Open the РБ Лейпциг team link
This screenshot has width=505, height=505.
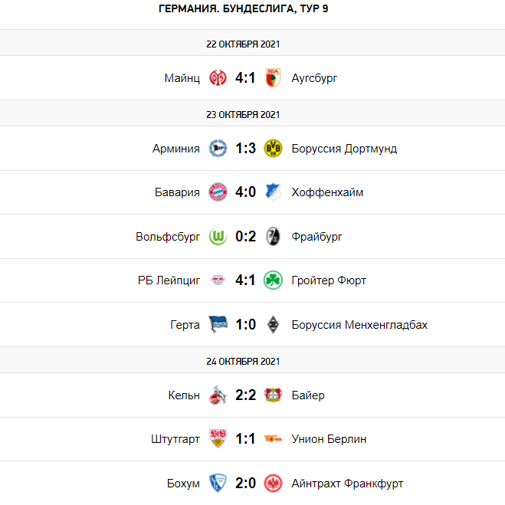[169, 280]
